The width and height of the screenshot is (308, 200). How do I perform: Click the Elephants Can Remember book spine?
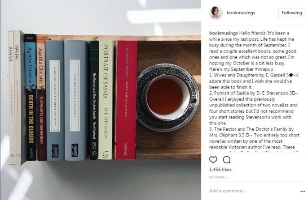41,98
